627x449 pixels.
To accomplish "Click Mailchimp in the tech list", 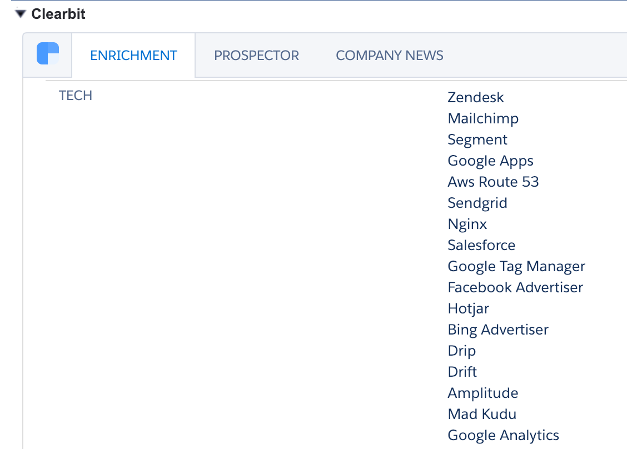I will [x=483, y=118].
